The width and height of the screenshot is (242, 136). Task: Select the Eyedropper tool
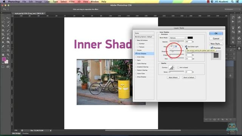pos(8,26)
